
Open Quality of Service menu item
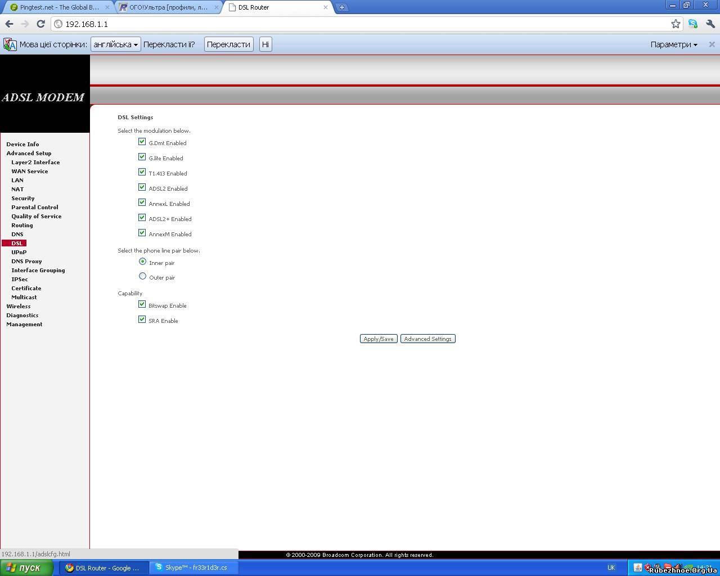tap(37, 216)
